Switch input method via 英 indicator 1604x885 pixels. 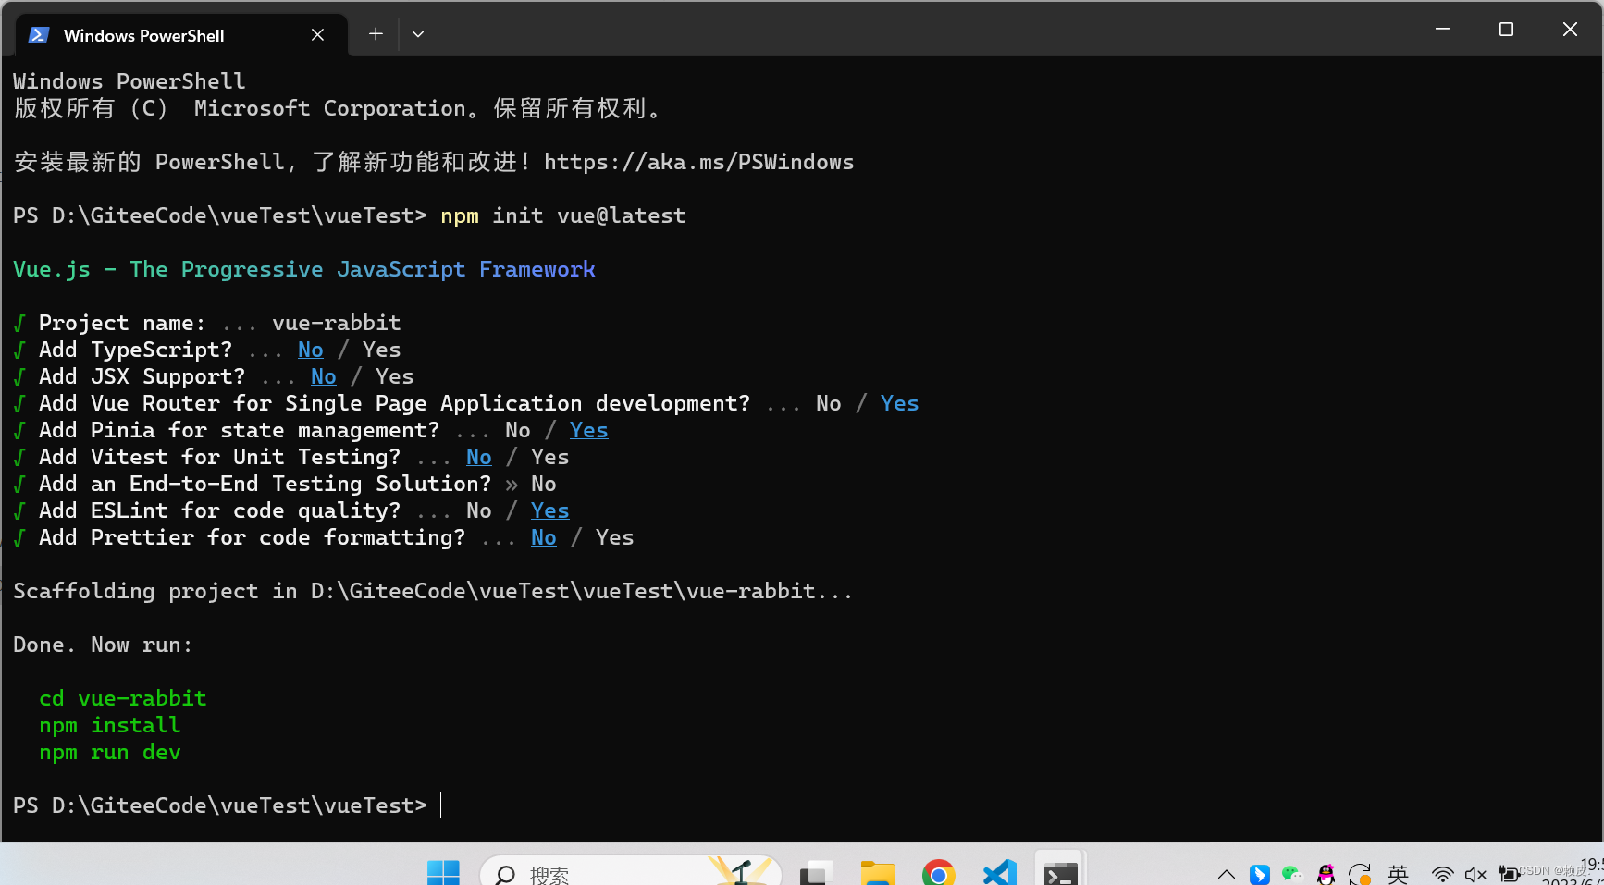click(x=1398, y=874)
